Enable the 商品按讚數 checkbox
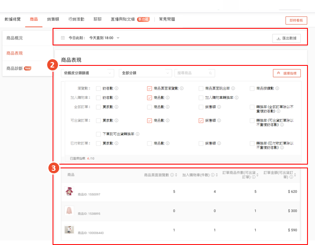The width and height of the screenshot is (315, 245). click(x=252, y=88)
